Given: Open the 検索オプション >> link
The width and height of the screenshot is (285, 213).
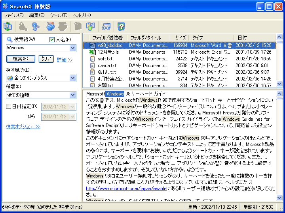Looking at the screenshot, I should (23, 127).
